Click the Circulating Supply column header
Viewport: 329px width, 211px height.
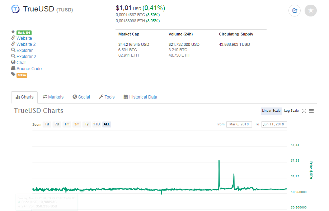[x=236, y=34]
